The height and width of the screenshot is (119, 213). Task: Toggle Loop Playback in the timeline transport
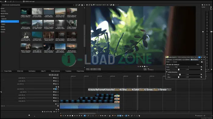63,116
